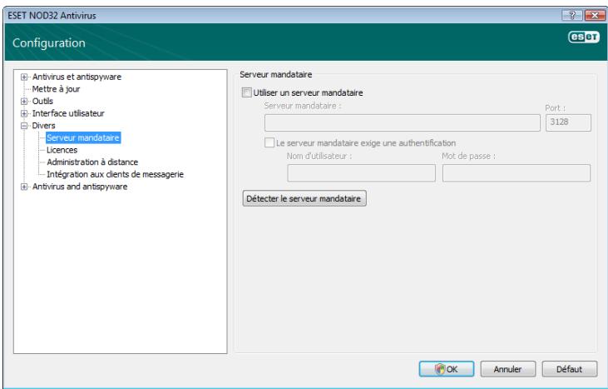
Task: Click the 'Mot de passe' input field
Action: pos(517,173)
